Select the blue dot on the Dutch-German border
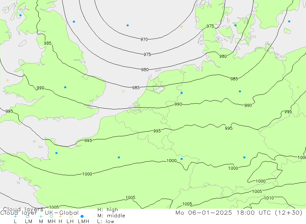This screenshot has height=224, width=306. [x=182, y=93]
